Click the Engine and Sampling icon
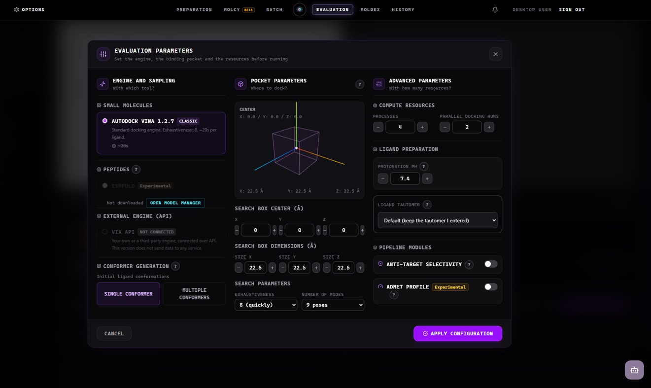Viewport: 651px width, 388px height. tap(103, 84)
